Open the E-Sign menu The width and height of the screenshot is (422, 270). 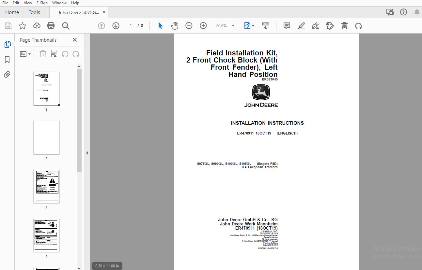click(42, 3)
